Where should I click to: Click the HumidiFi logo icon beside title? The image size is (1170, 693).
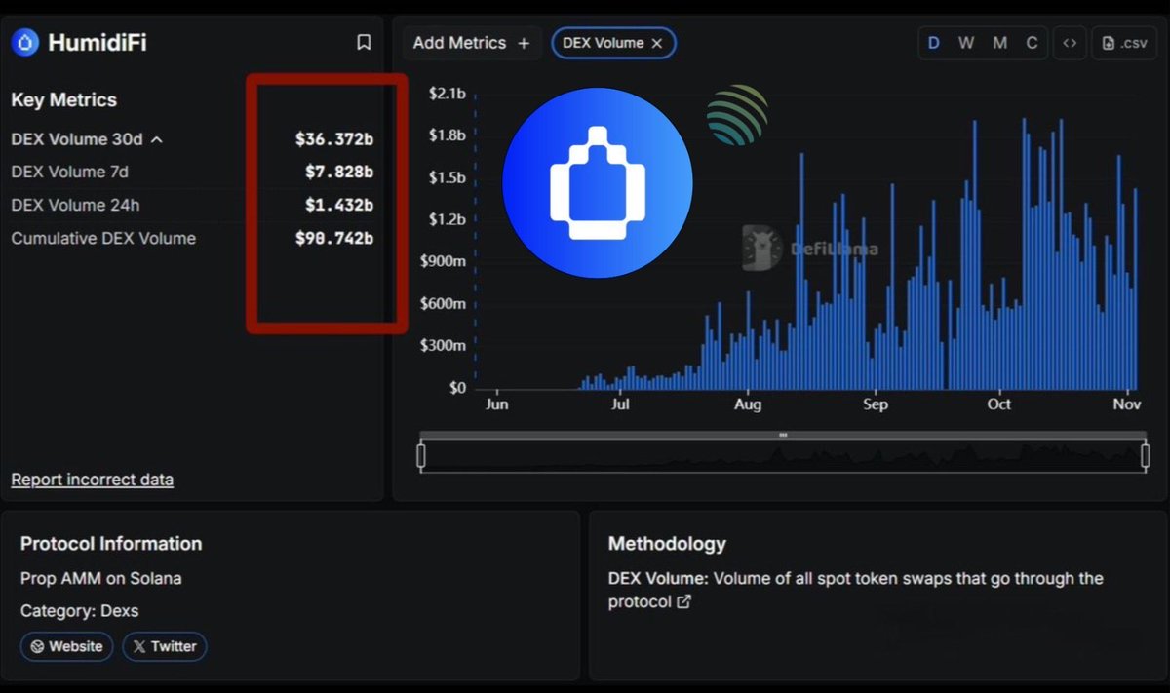click(24, 42)
